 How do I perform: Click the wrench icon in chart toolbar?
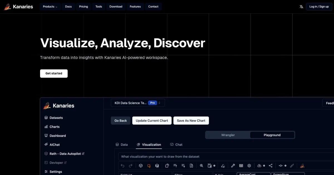point(233,166)
